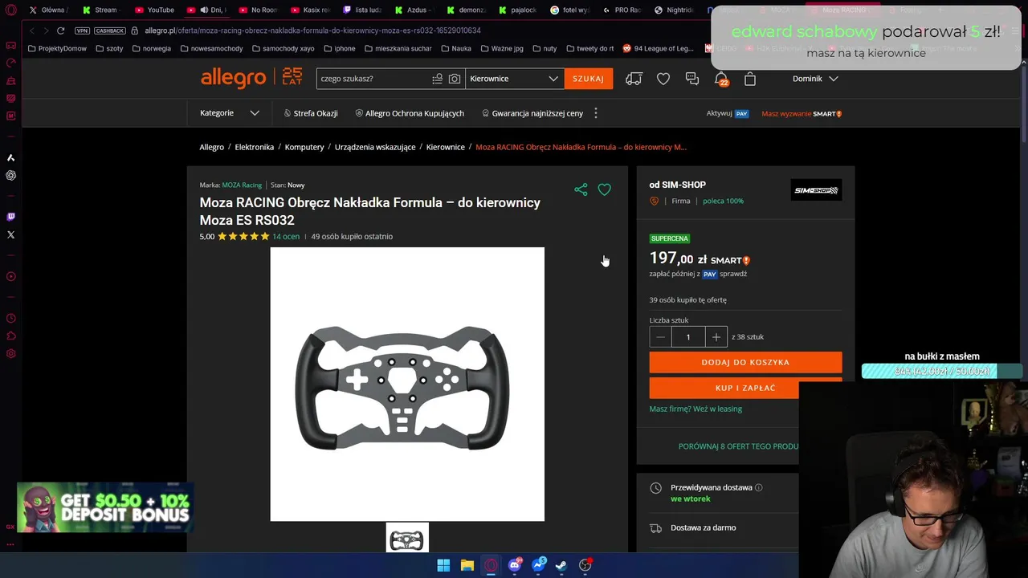Go back to previous page
The image size is (1028, 578).
(x=31, y=31)
